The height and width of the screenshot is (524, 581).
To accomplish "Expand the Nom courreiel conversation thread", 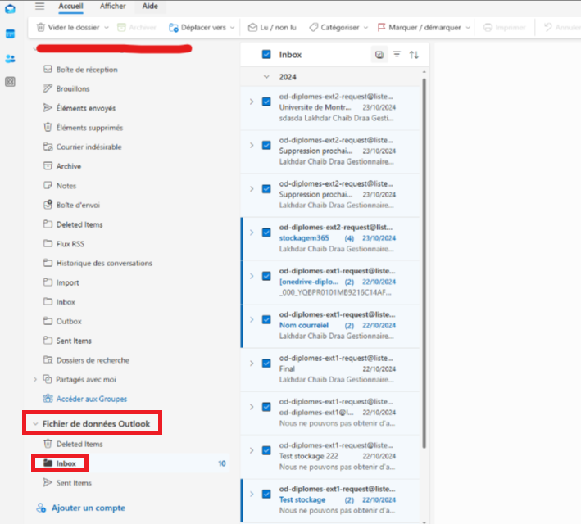I will [252, 320].
